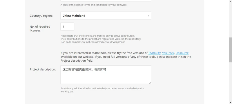This screenshot has height=104, width=232.
Task: Click the country selector's small arrow
Action: pos(148,16)
